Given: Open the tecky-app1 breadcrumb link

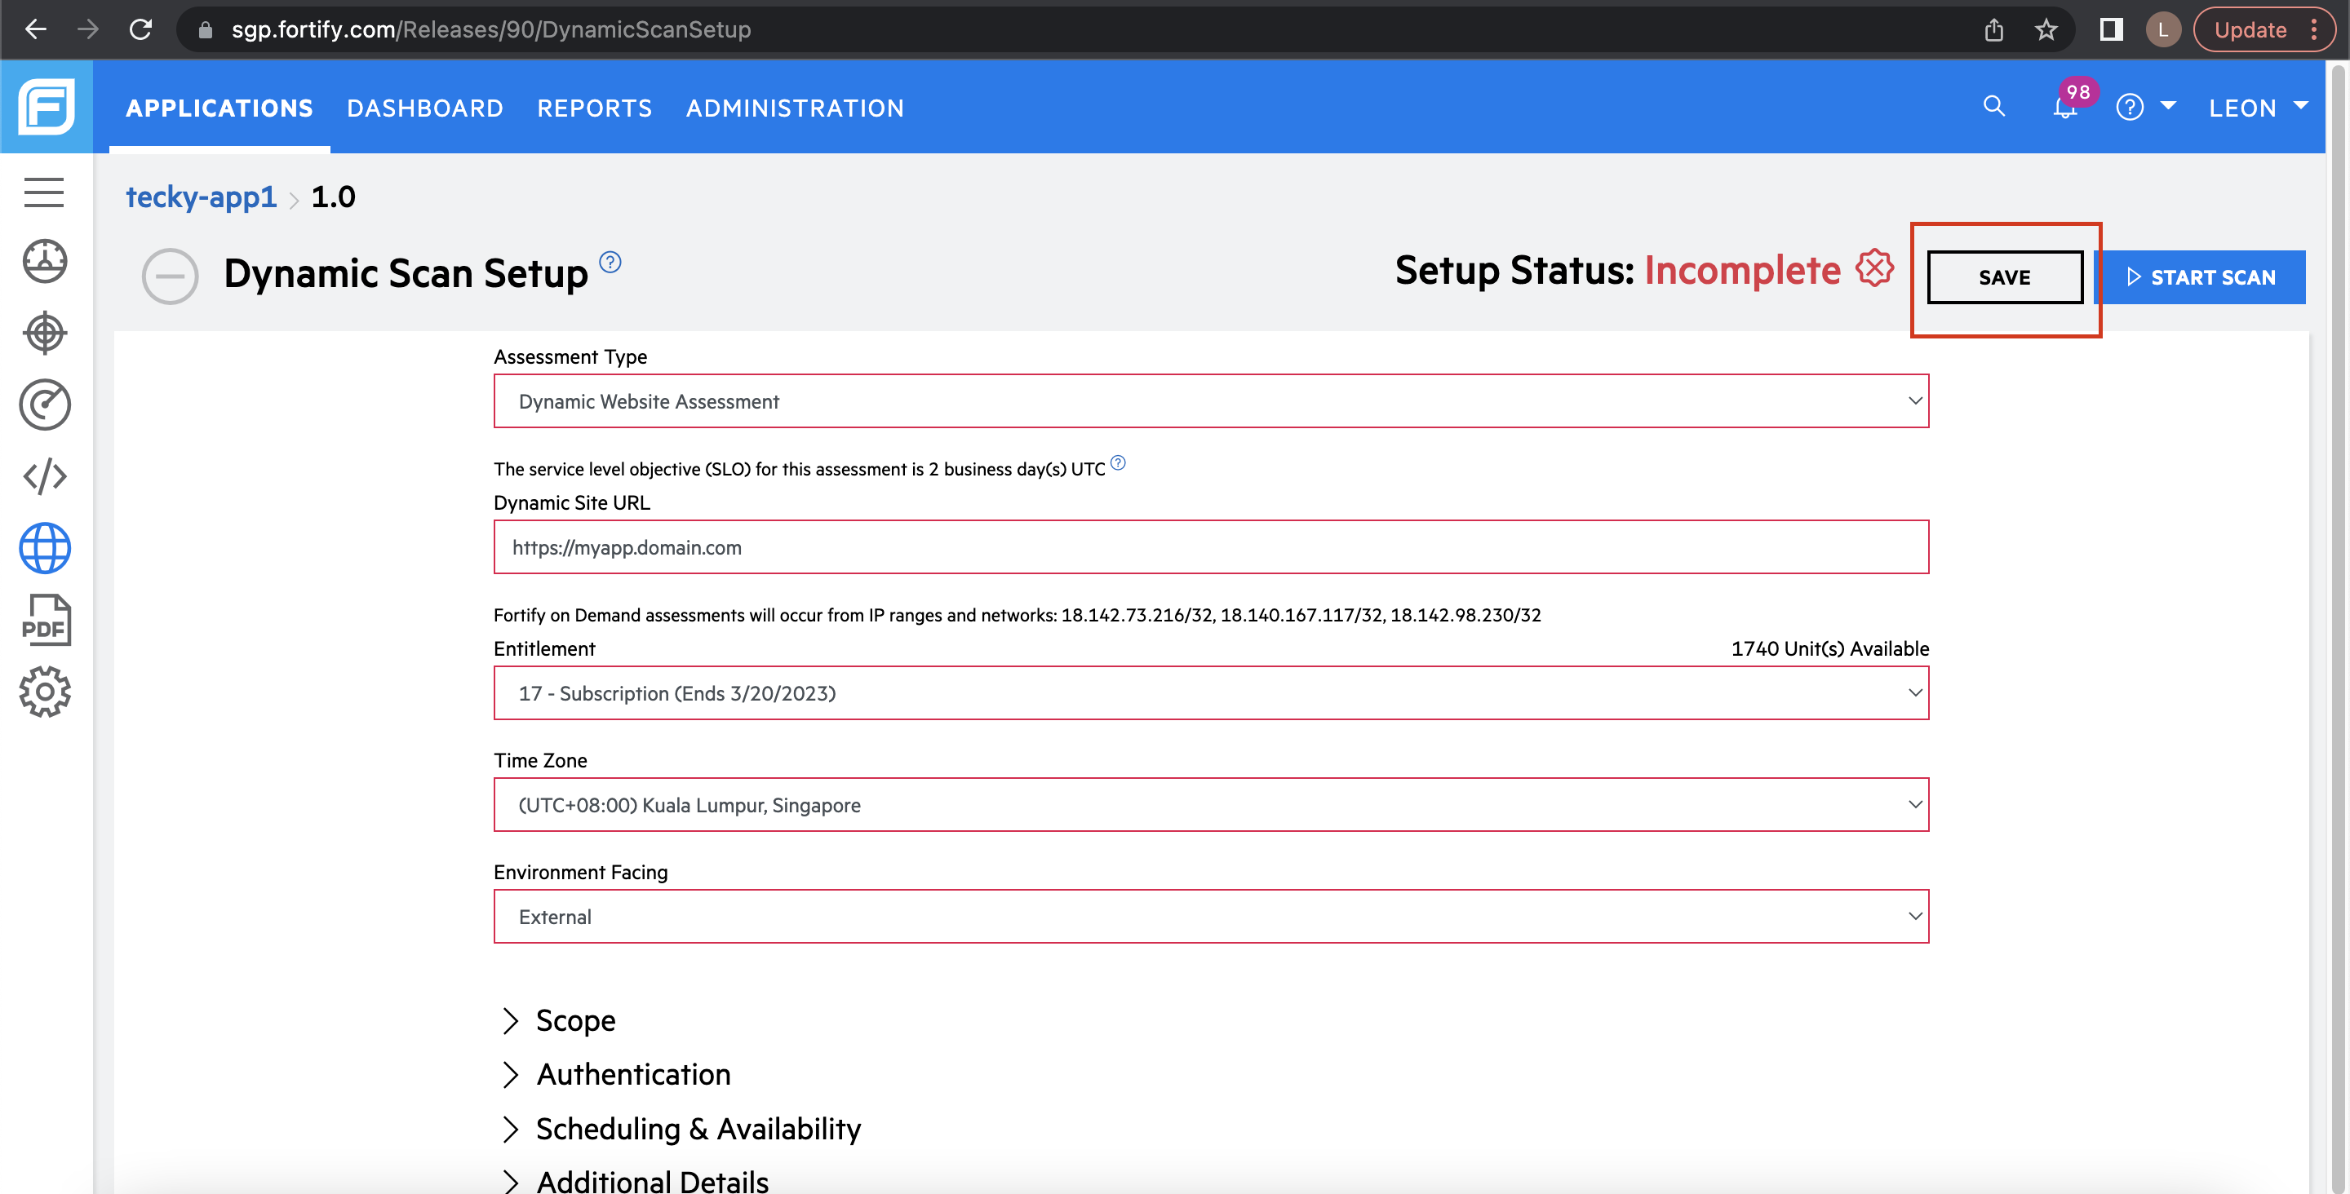Looking at the screenshot, I should (201, 196).
